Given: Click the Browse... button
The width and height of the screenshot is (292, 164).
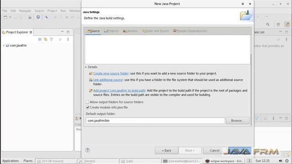Looking at the screenshot, I should 238,121.
